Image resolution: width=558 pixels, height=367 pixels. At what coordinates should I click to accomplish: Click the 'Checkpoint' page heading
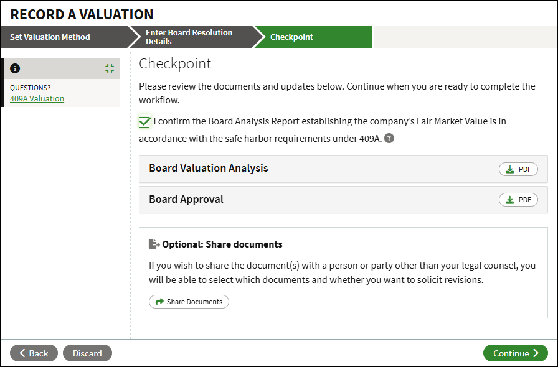pyautogui.click(x=175, y=63)
